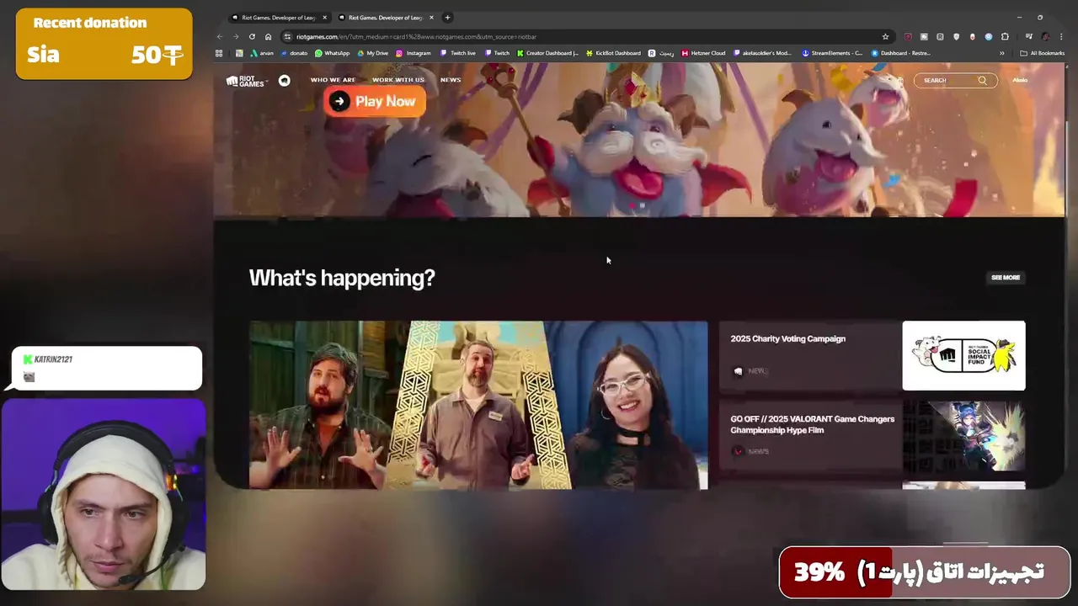Expand the hidden bookmarks overflow chevron
This screenshot has width=1078, height=606.
click(1001, 53)
